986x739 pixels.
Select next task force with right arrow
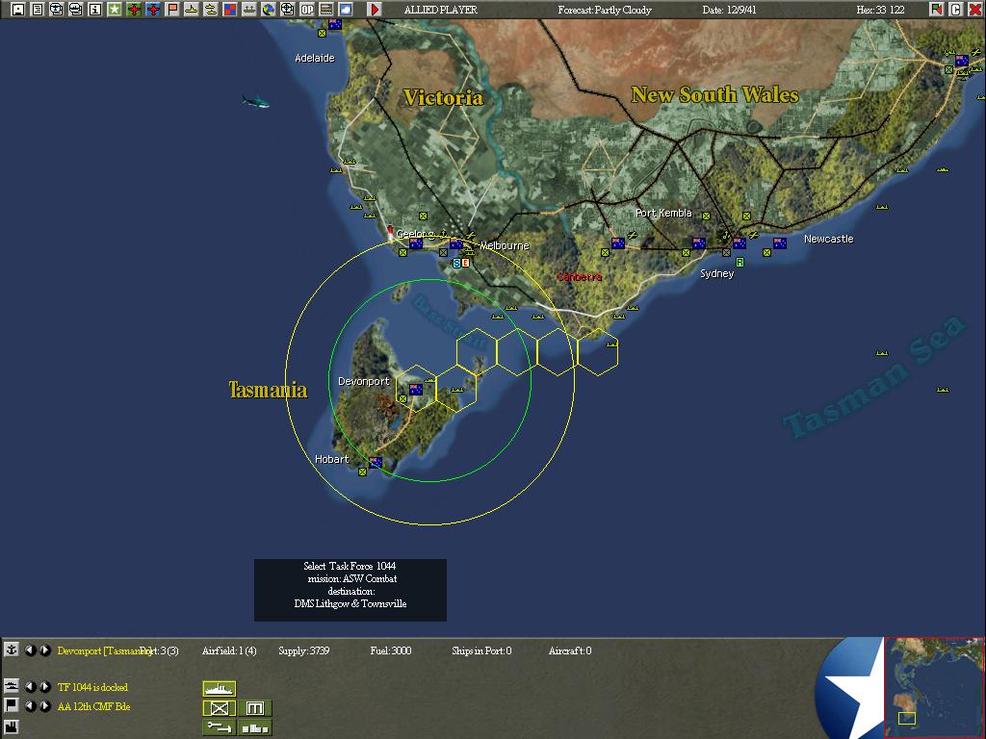click(x=44, y=687)
